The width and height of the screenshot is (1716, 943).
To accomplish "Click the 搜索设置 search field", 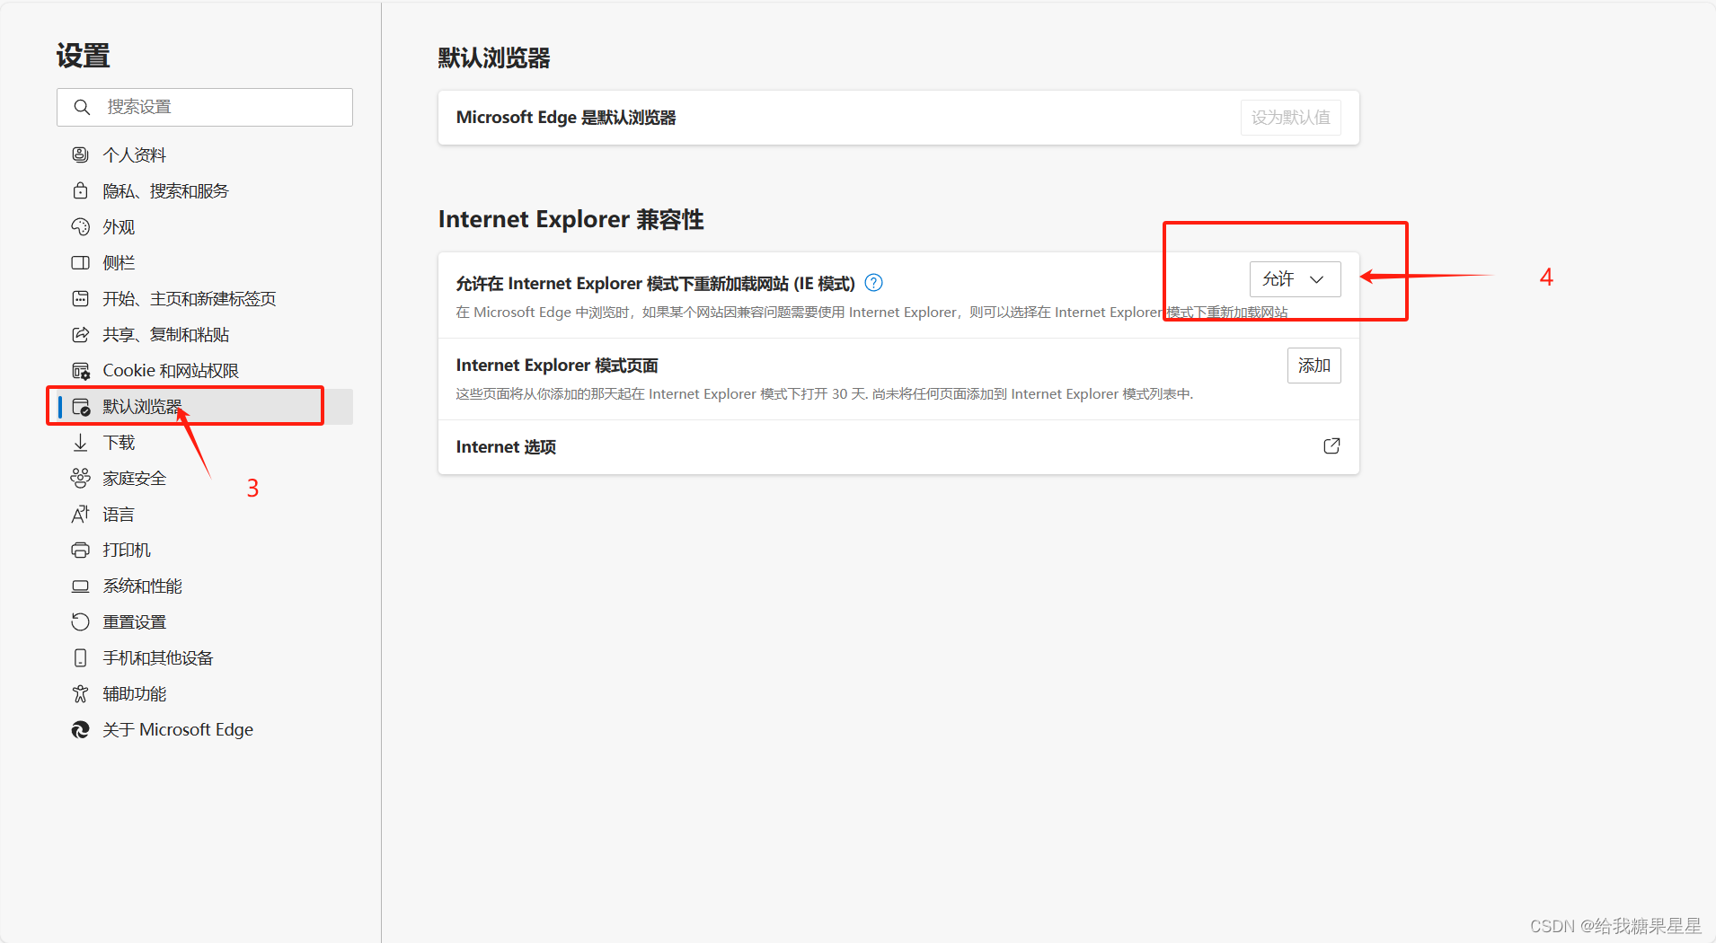I will click(205, 107).
